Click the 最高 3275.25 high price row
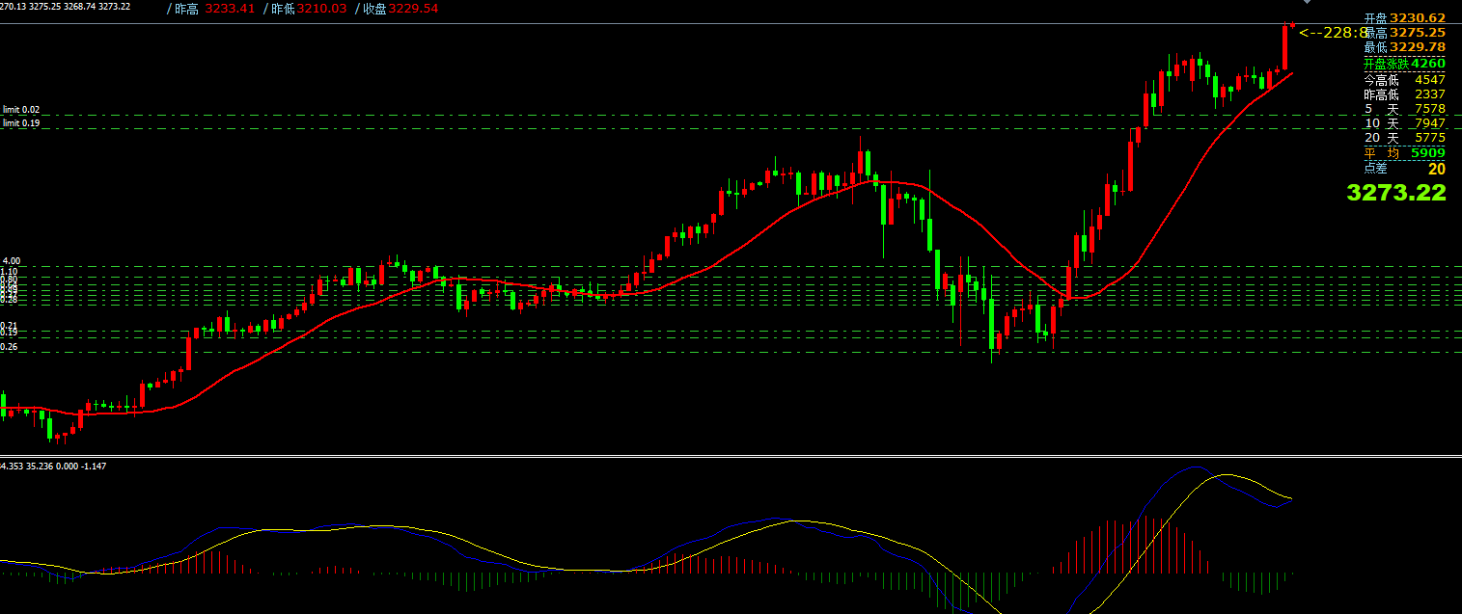 [x=1404, y=33]
